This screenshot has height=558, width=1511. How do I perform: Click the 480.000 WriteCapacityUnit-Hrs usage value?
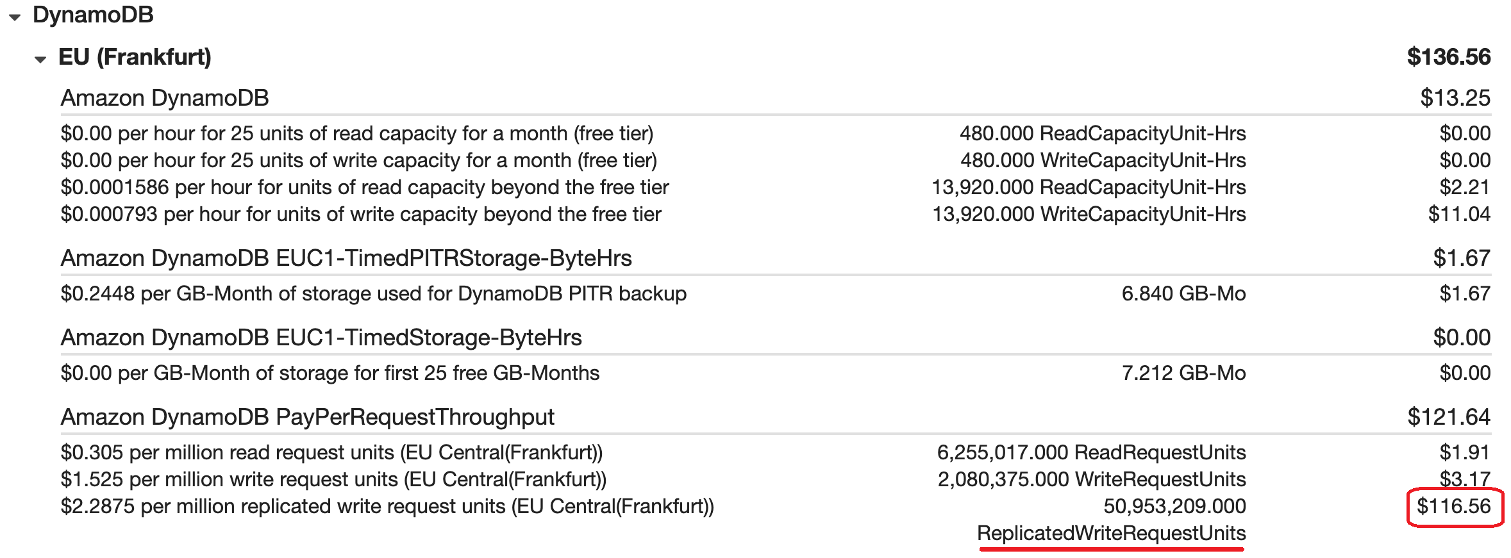click(x=1103, y=160)
